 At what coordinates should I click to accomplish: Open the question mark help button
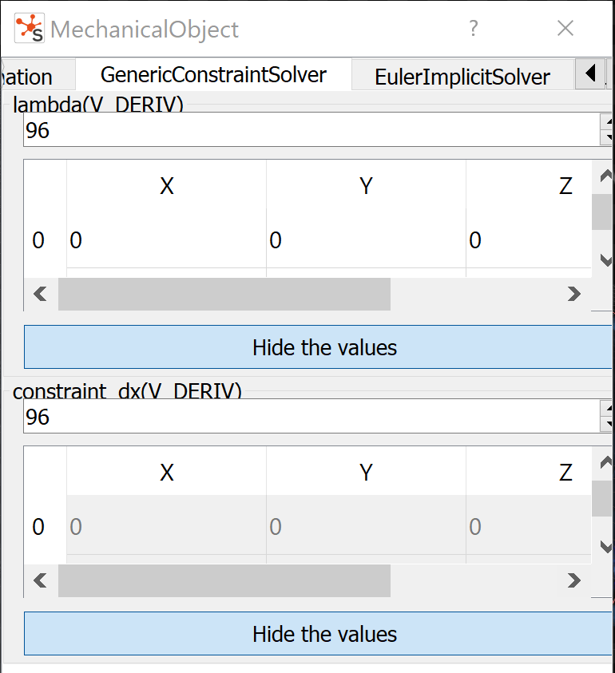474,29
